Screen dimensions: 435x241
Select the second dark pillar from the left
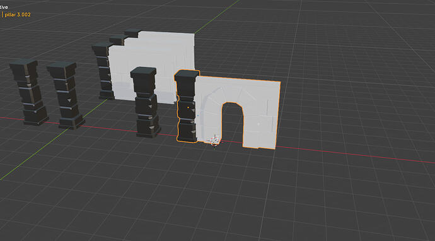click(66, 95)
